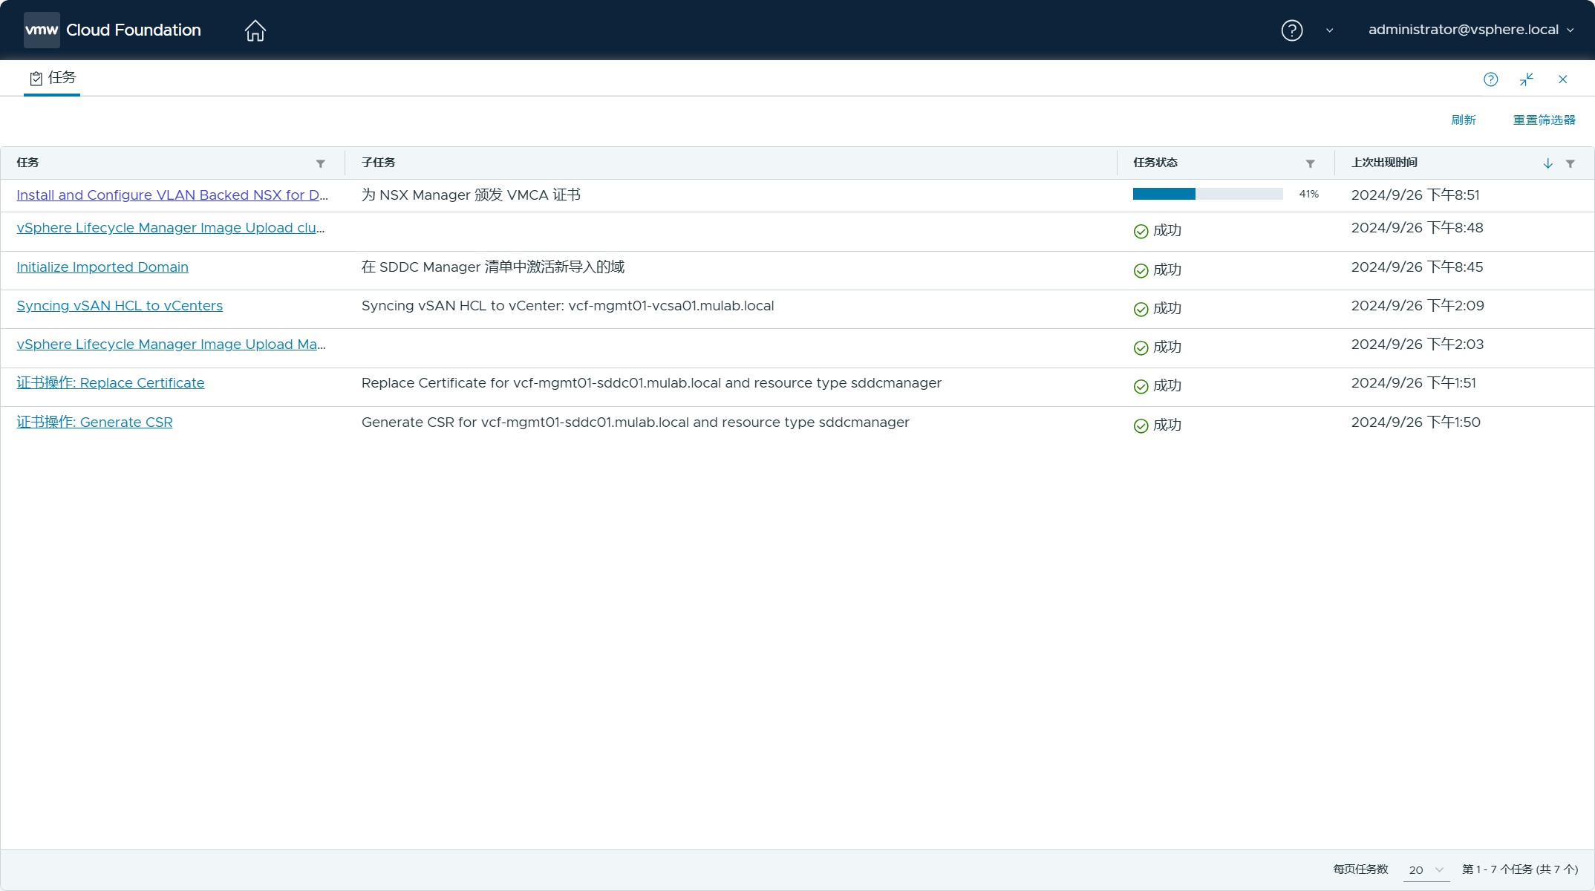Click the vmw Cloud Foundation logo

coord(113,30)
